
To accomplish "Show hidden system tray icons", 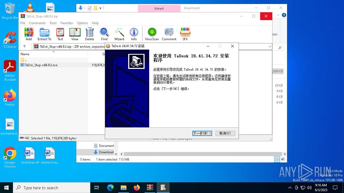I will (290, 188).
